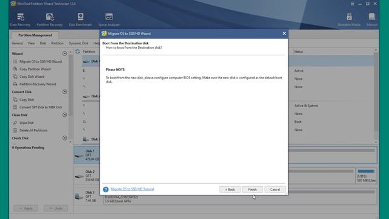Open Space Analyzer tool
389x219 pixels.
[x=109, y=19]
